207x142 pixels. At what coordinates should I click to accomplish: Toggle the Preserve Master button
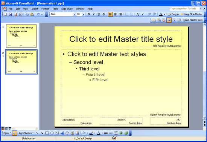[x=169, y=20]
